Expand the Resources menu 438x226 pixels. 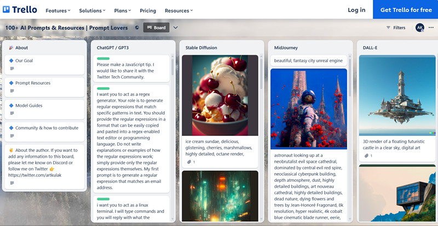click(x=179, y=10)
